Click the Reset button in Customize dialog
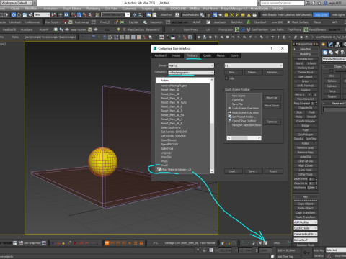346x259 pixels. [x=273, y=171]
